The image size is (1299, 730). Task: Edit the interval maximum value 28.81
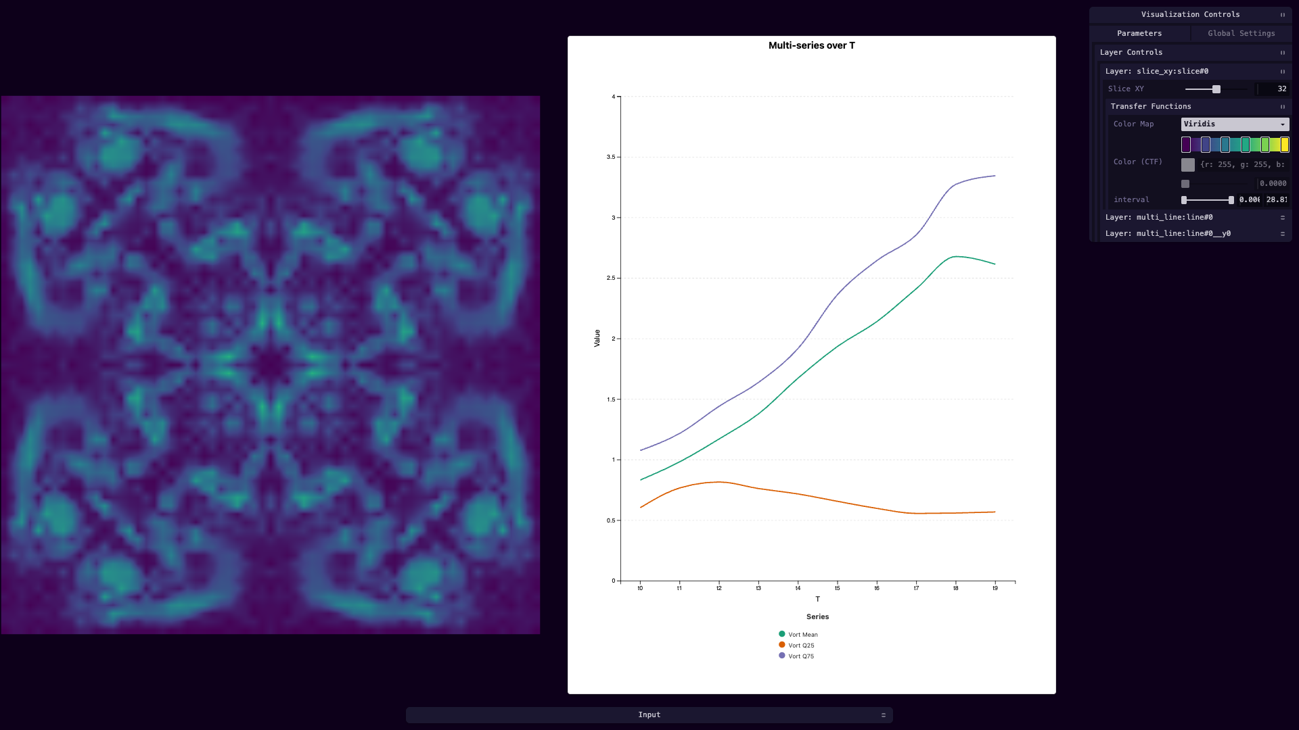1277,200
